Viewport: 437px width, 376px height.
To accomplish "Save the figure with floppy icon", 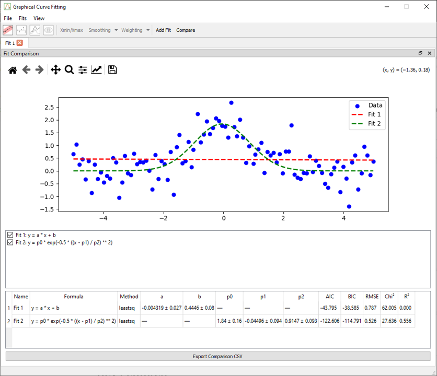I will (x=112, y=69).
